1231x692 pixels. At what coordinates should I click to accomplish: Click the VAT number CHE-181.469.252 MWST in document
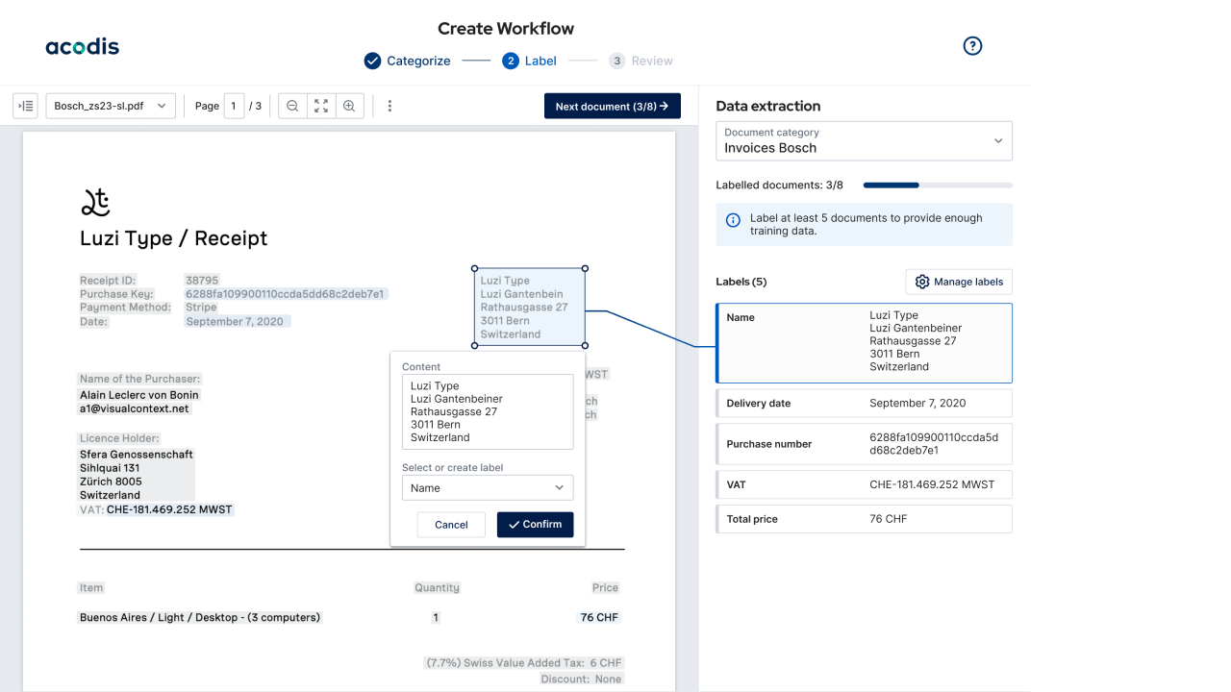coord(169,509)
